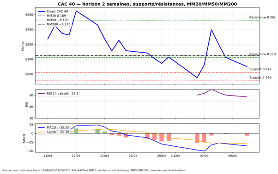Click the 8100 price axis tick label

29,59
